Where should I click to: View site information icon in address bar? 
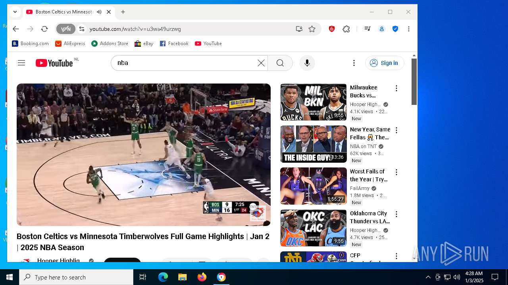coord(82,29)
